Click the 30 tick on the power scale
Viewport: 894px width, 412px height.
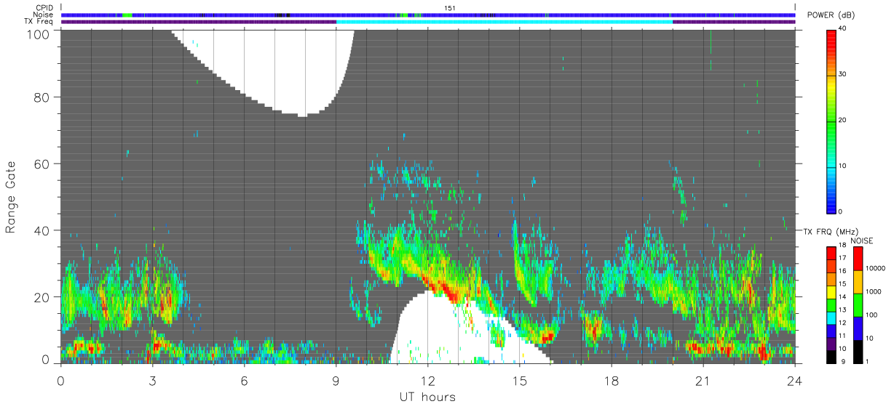(x=842, y=75)
